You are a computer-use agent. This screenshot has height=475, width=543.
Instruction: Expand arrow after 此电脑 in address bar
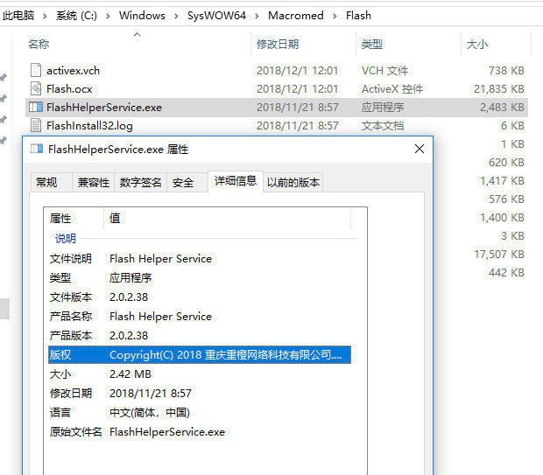[45, 16]
